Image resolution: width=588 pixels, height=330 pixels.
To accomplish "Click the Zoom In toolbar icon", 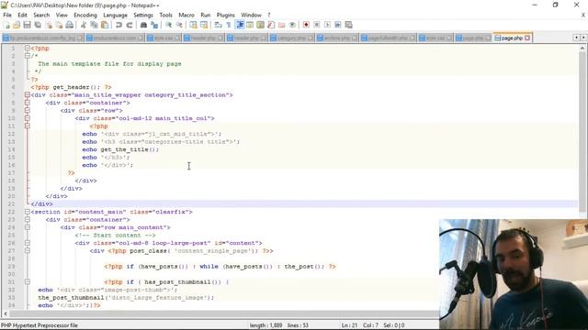I will pyautogui.click(x=168, y=25).
